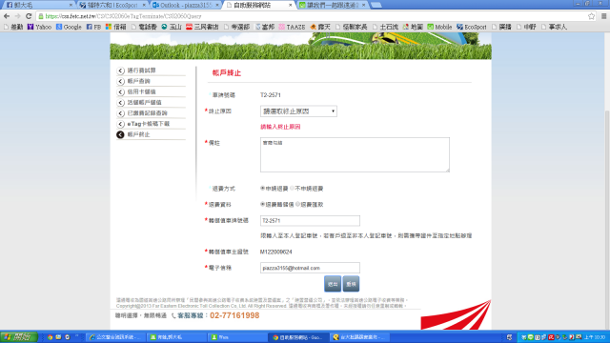The height and width of the screenshot is (343, 610).
Task: Click the arrow icon beside 通行費試算
Action: click(x=120, y=71)
